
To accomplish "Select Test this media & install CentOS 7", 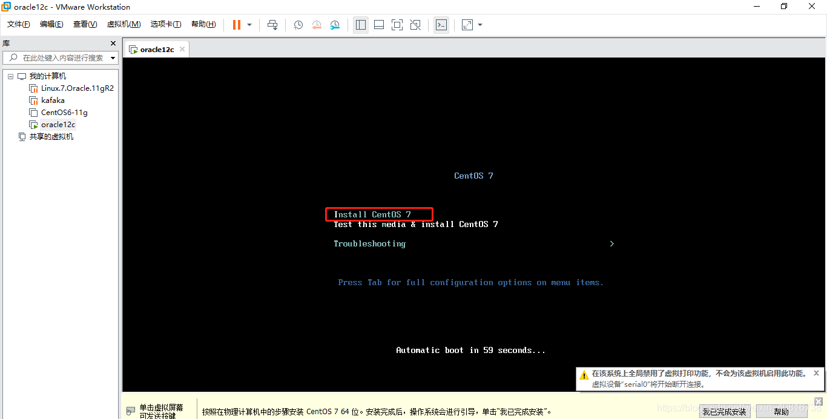I will point(416,224).
